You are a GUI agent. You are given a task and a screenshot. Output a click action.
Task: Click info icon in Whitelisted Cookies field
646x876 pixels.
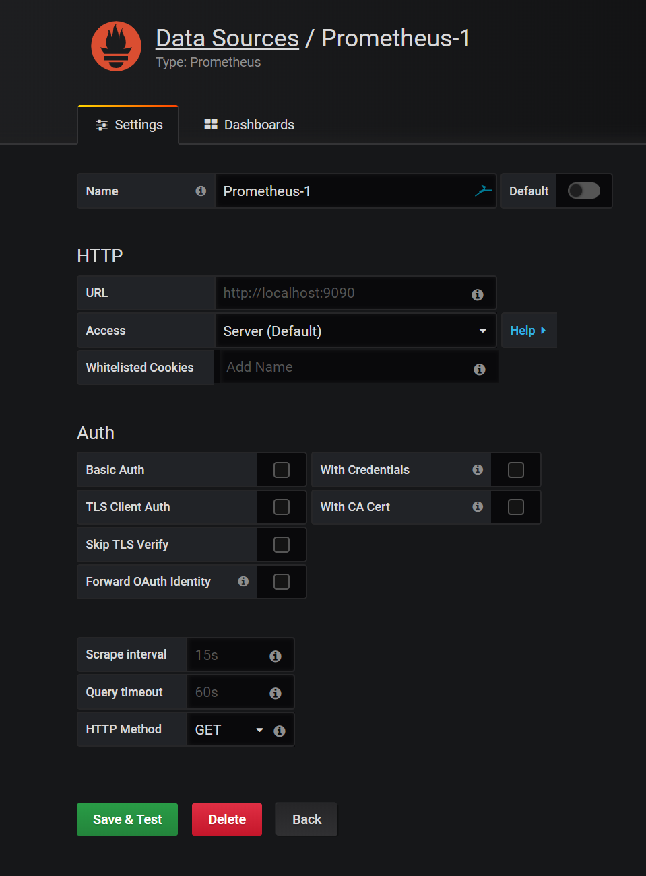tap(479, 369)
